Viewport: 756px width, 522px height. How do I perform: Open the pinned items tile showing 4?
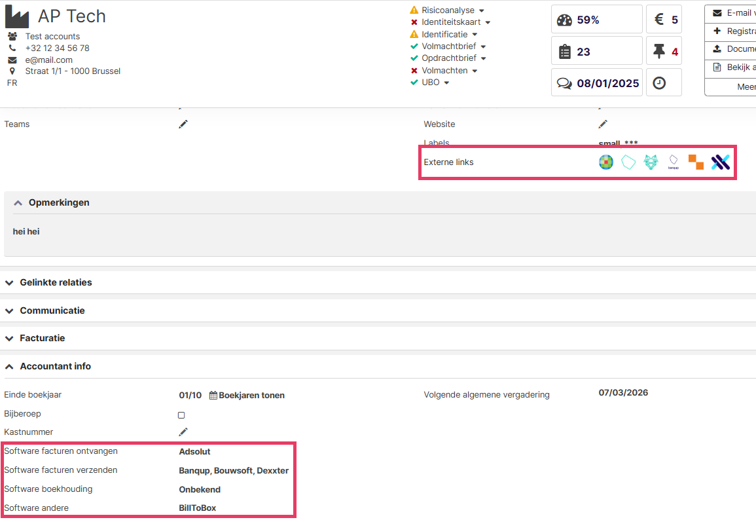pos(664,50)
